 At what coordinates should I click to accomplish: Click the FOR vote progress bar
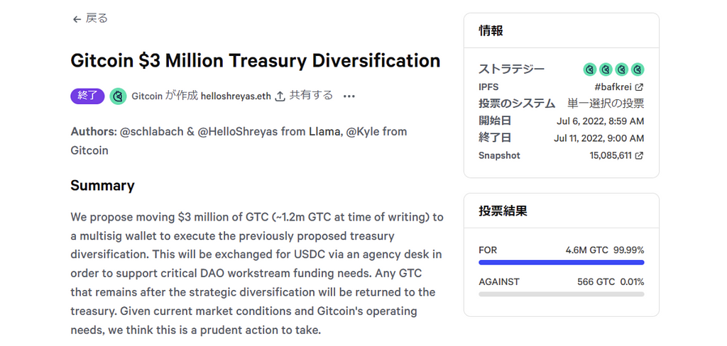click(561, 262)
